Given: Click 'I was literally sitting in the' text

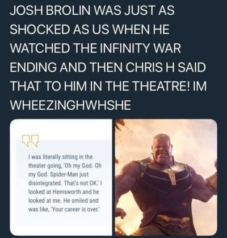Looking at the screenshot, I should tap(60, 157).
